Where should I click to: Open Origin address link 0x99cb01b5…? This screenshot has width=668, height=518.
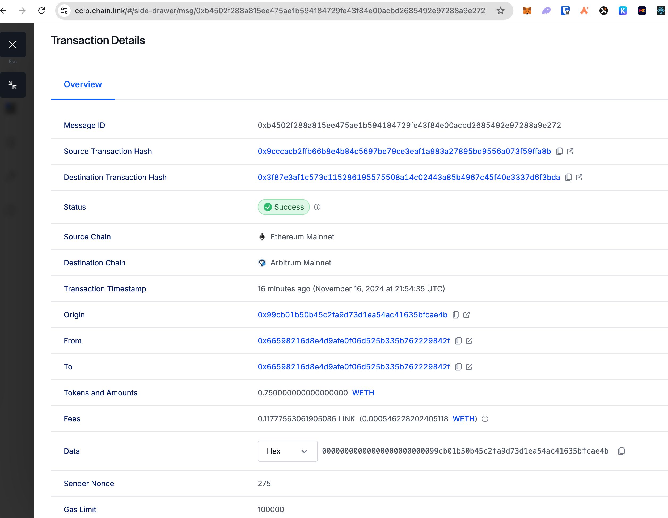352,314
